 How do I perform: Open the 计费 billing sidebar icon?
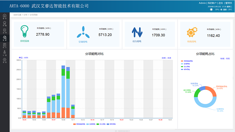coord(5,53)
